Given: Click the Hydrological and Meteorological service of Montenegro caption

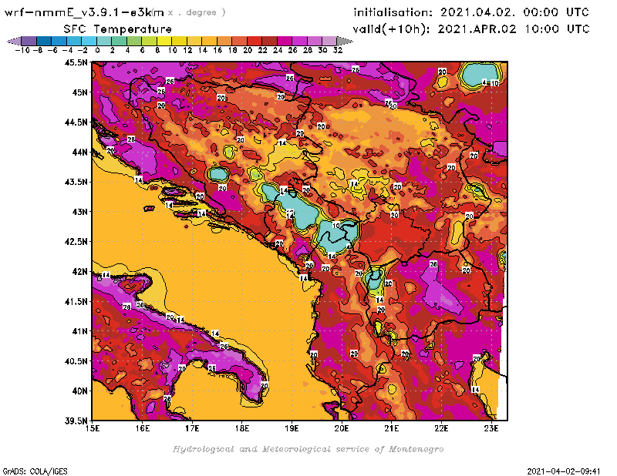Looking at the screenshot, I should click(x=308, y=449).
